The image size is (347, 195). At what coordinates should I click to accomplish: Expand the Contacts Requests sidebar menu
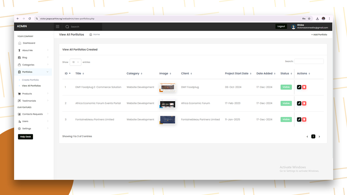pyautogui.click(x=33, y=114)
